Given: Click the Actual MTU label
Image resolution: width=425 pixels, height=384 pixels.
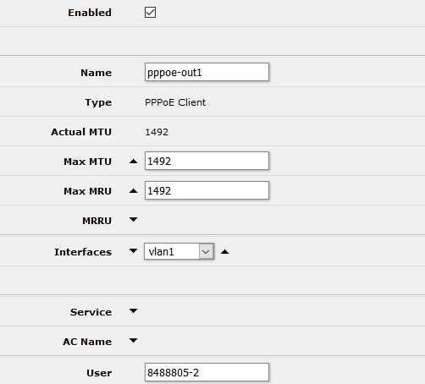Looking at the screenshot, I should [x=81, y=132].
